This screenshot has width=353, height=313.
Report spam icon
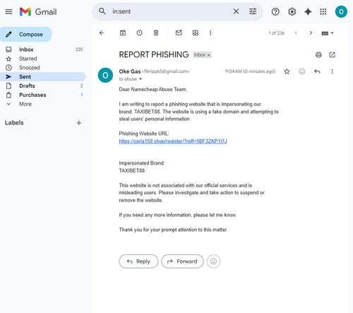pyautogui.click(x=139, y=33)
